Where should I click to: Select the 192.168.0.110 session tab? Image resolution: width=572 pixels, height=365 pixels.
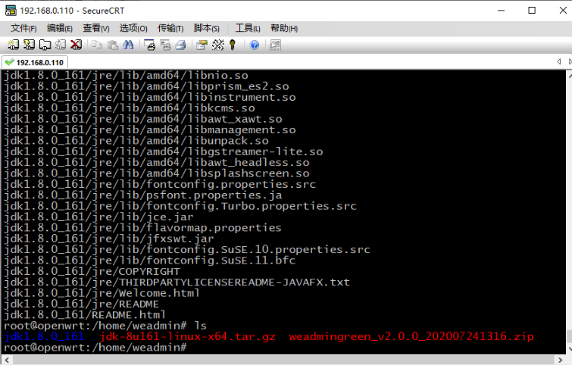tap(35, 62)
